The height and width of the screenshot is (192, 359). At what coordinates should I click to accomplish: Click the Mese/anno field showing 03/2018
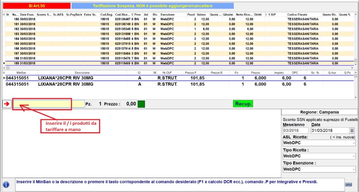pos(295,130)
